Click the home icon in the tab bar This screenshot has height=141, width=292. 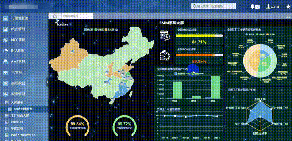(55, 16)
